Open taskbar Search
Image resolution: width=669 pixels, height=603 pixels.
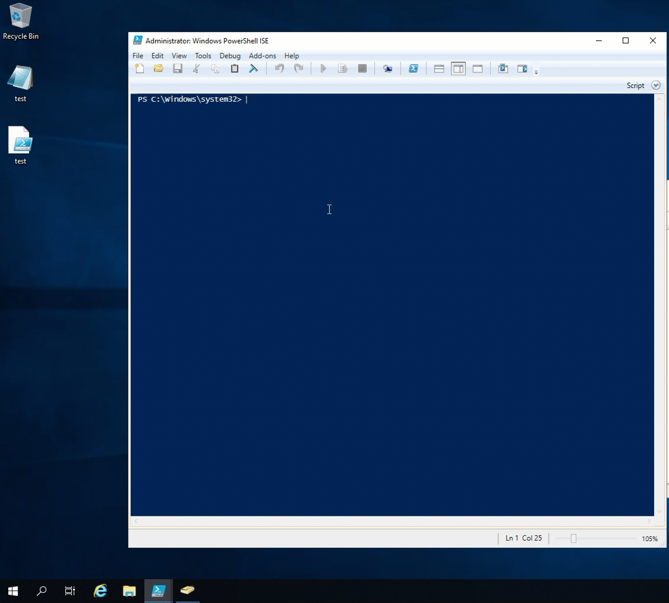(x=42, y=591)
